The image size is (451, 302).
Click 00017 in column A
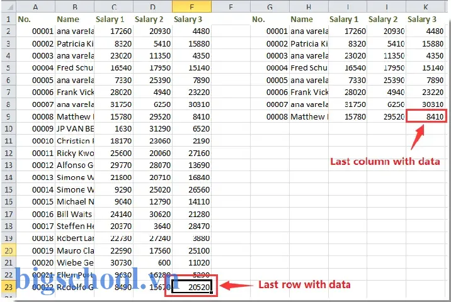point(35,226)
